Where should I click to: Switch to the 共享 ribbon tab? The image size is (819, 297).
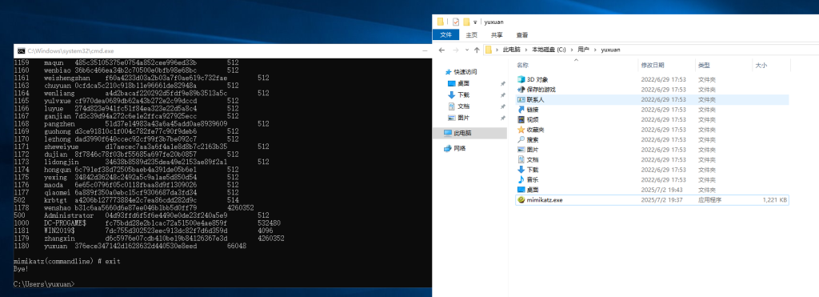(497, 35)
